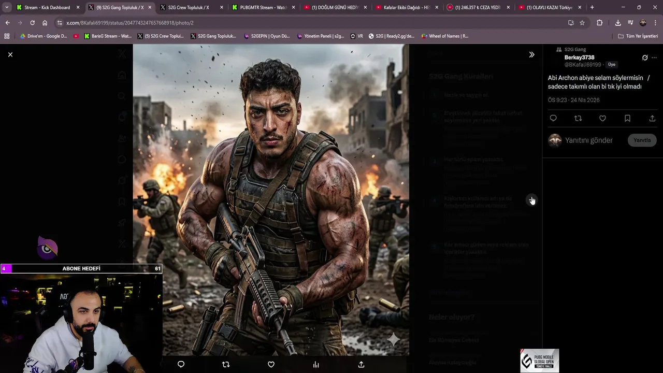Click the x.com address bar URL

point(129,23)
